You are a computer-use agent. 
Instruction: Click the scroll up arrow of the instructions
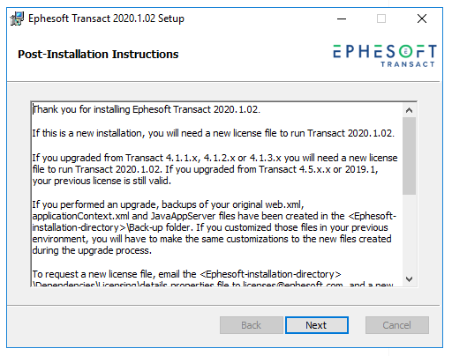pos(409,110)
